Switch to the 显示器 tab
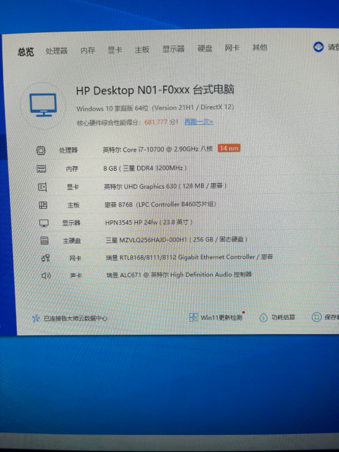339x452 pixels. click(173, 49)
